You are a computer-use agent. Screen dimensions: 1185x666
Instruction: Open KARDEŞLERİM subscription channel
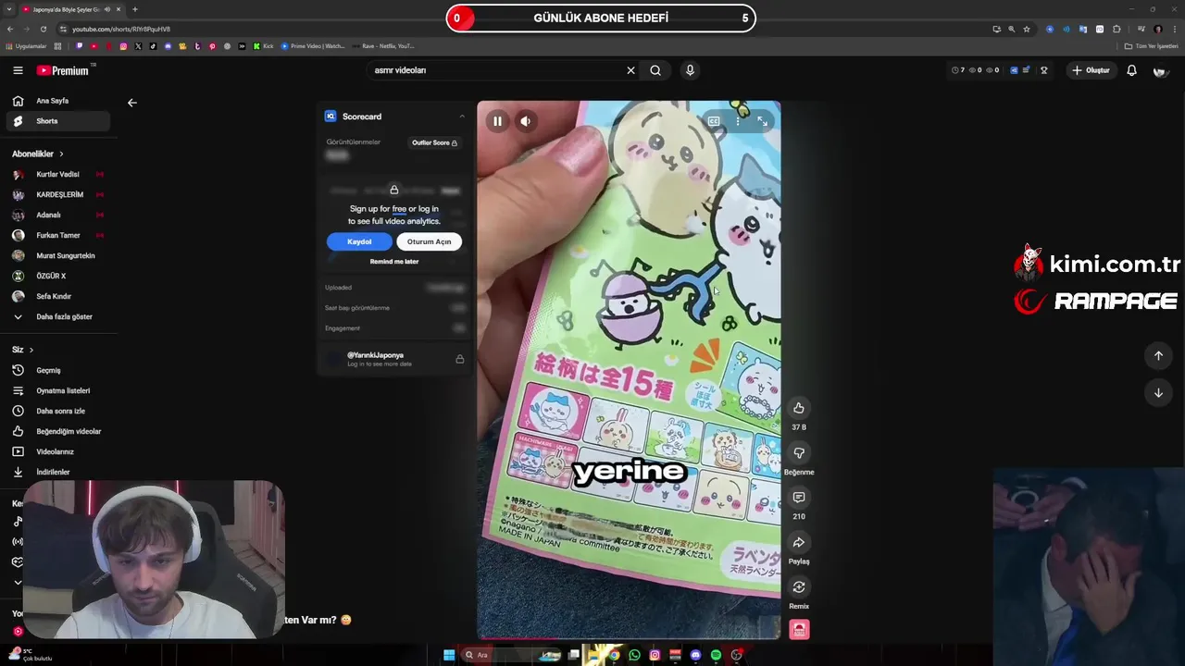point(57,194)
